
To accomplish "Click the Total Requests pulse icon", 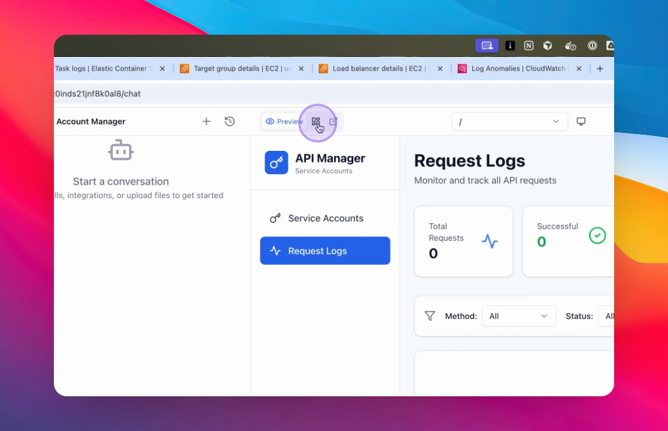I will coord(490,241).
